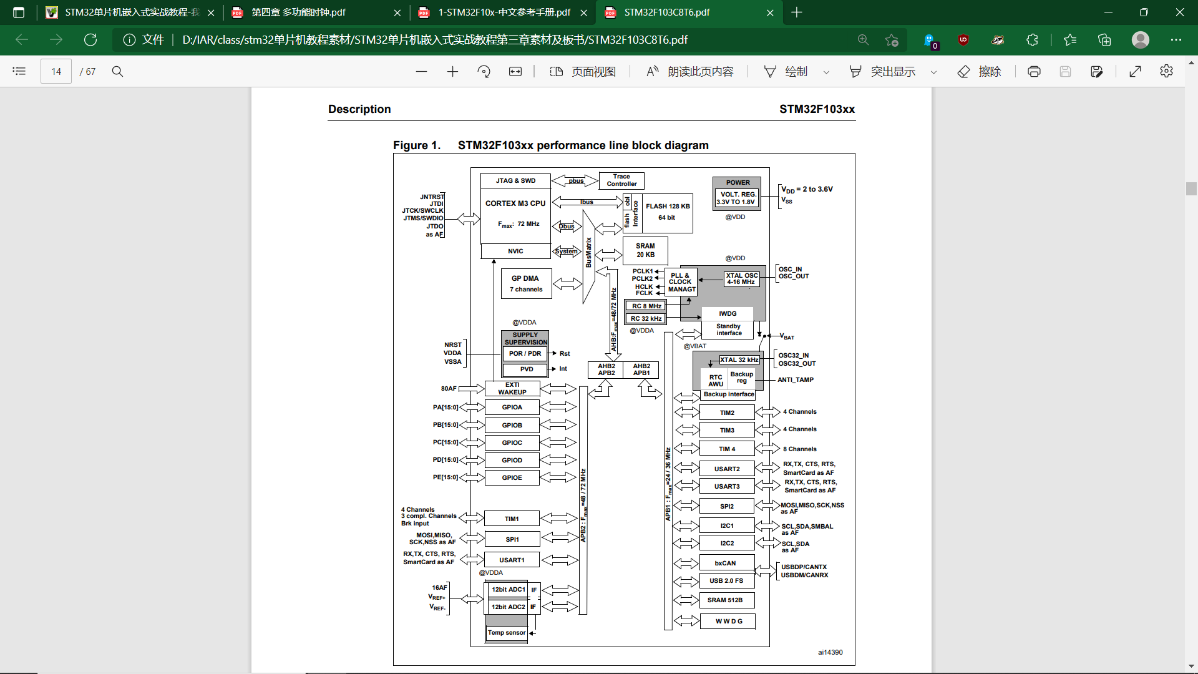The width and height of the screenshot is (1198, 674).
Task: Open the table of contents sidebar
Action: pos(19,71)
